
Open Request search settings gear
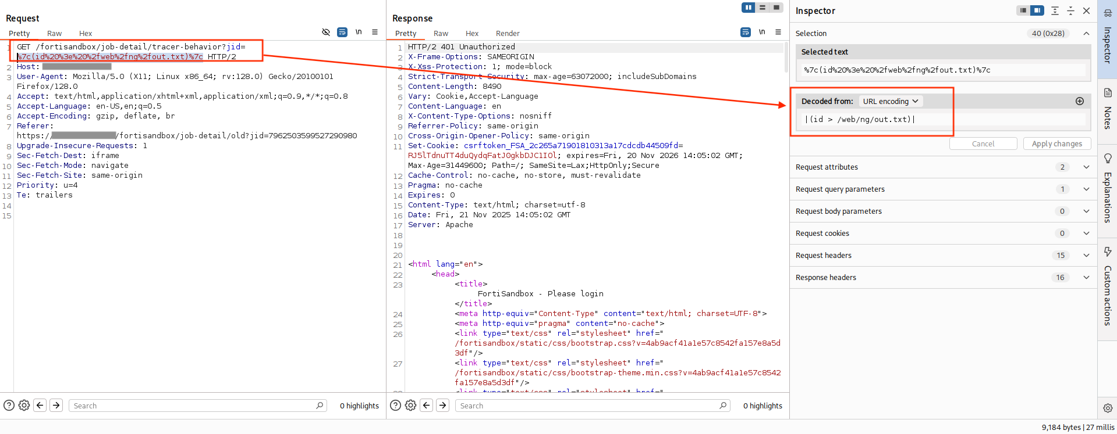point(24,406)
